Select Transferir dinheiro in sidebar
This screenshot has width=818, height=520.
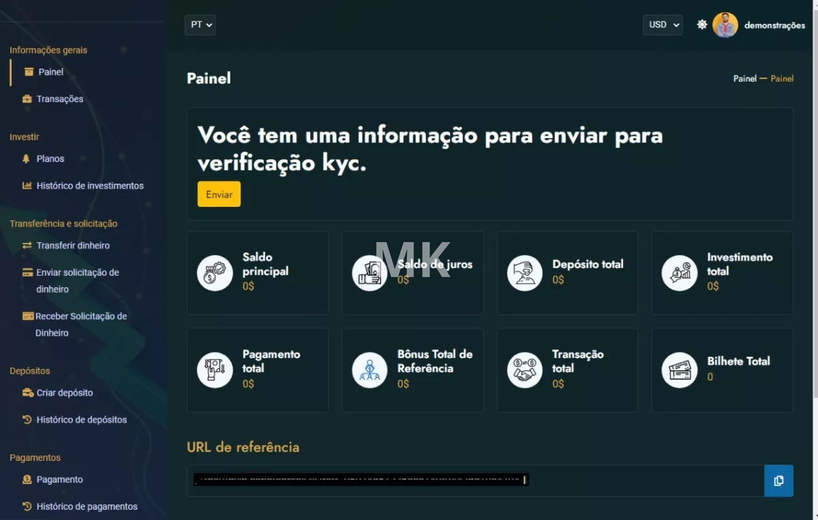point(66,246)
